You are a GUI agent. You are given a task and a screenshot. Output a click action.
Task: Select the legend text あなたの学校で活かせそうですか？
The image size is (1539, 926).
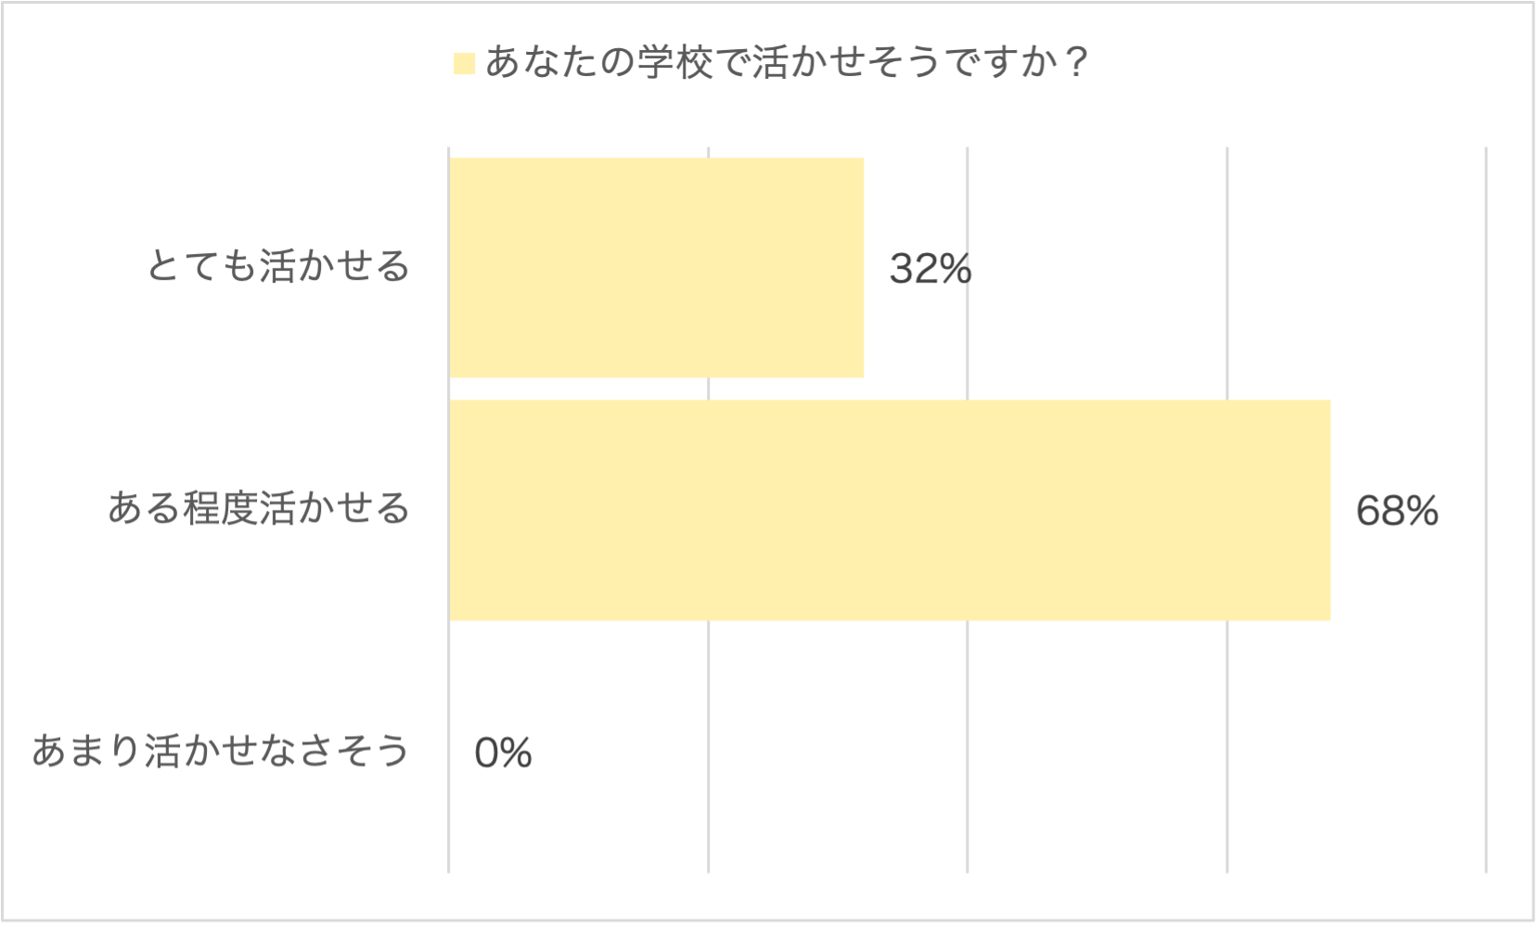click(x=784, y=62)
